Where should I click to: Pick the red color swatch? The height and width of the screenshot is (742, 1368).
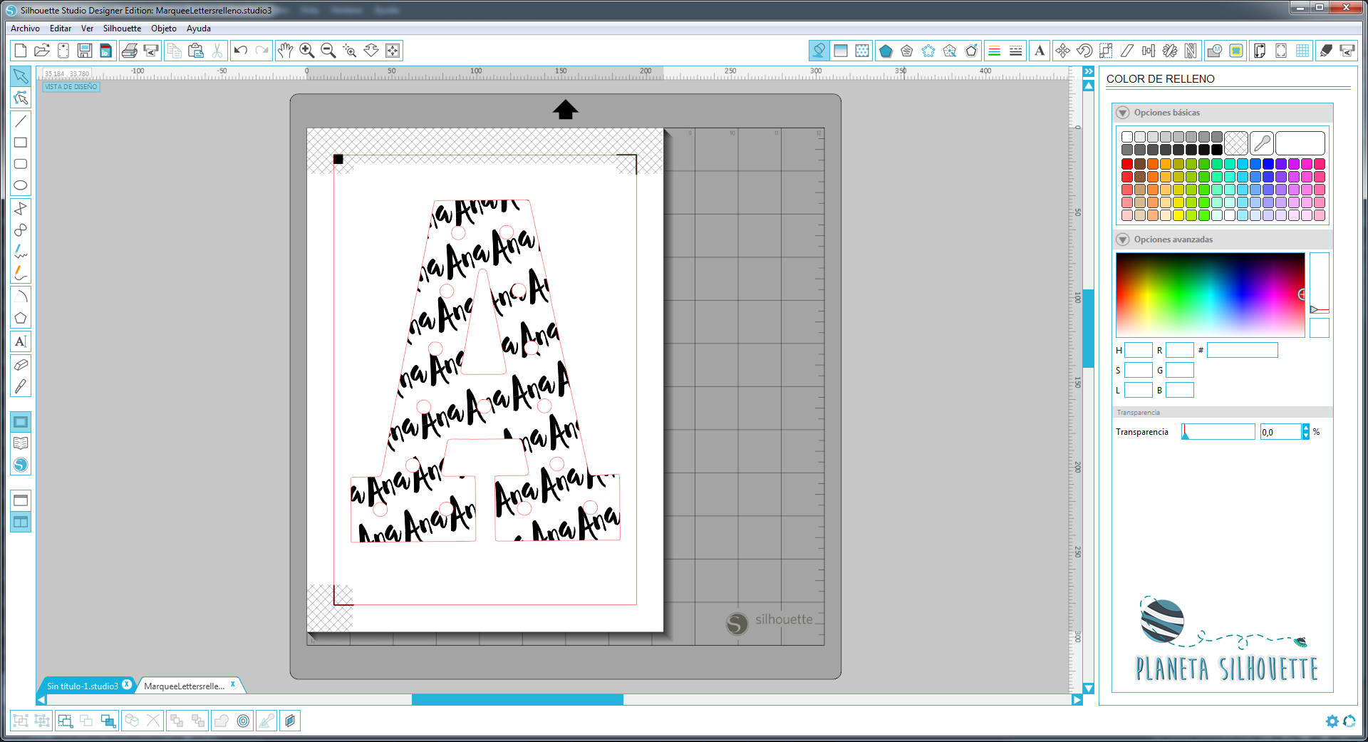point(1127,164)
